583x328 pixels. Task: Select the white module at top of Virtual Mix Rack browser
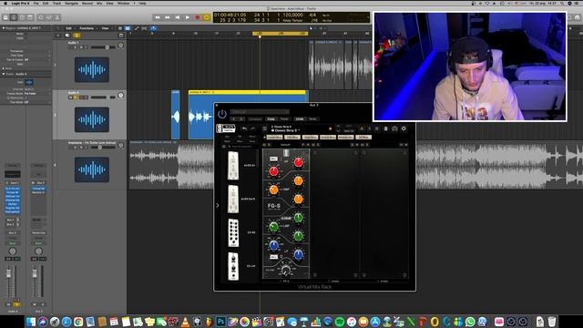(x=233, y=166)
